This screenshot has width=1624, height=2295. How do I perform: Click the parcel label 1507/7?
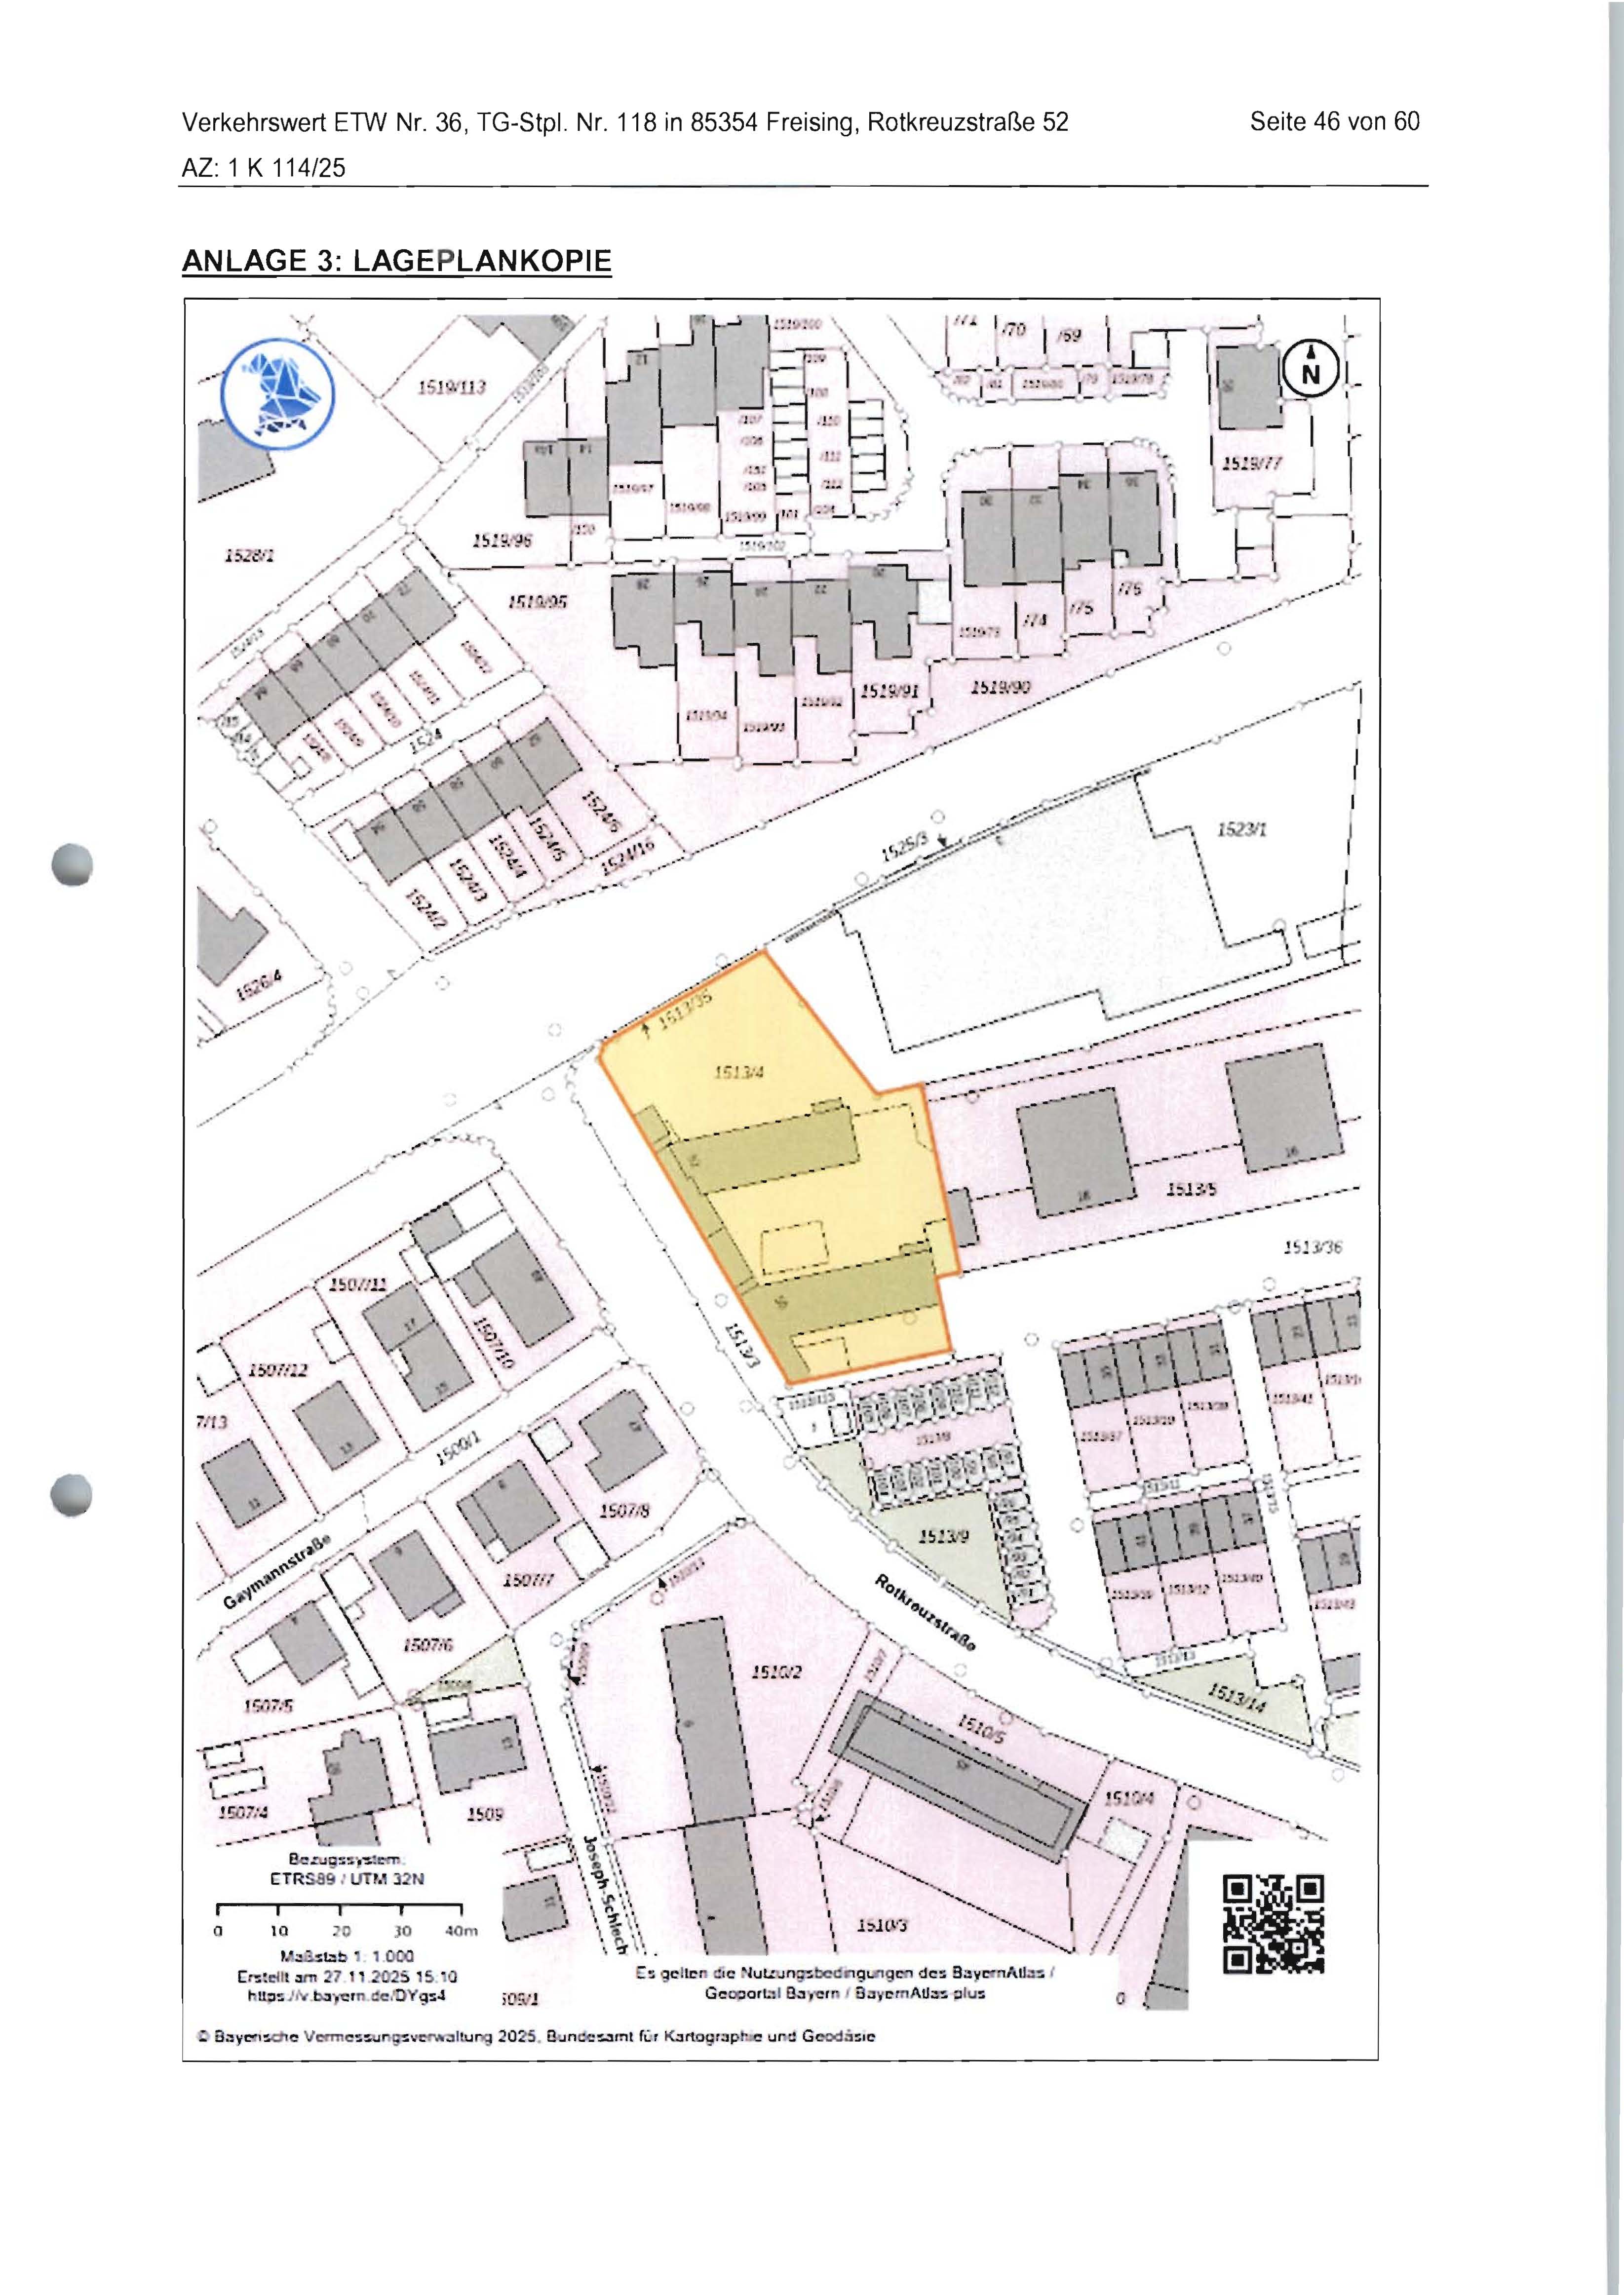[x=529, y=1581]
